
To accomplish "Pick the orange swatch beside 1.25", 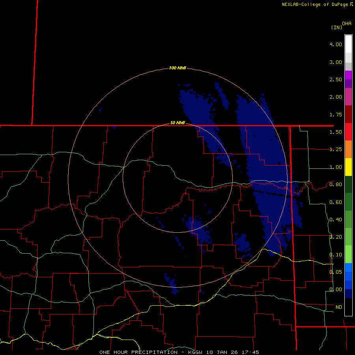I will [348, 149].
